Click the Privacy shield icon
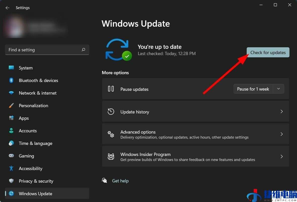The width and height of the screenshot is (297, 202). (x=11, y=181)
